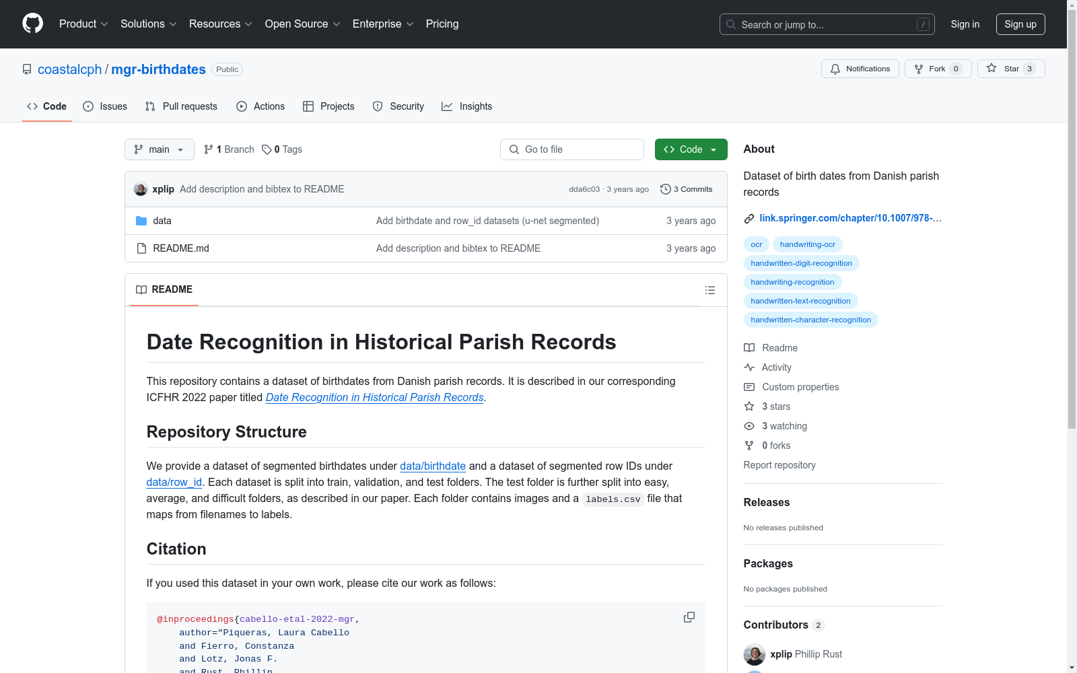
Task: View the Insights tab
Action: coord(467,106)
